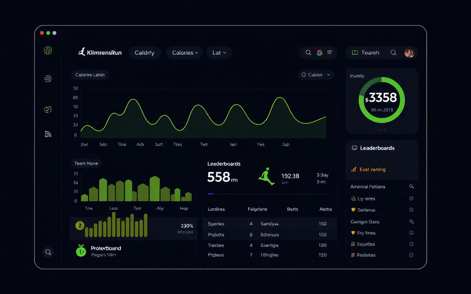This screenshot has height=294, width=471.
Task: Click the Americal Pattions section label
Action: click(x=368, y=187)
